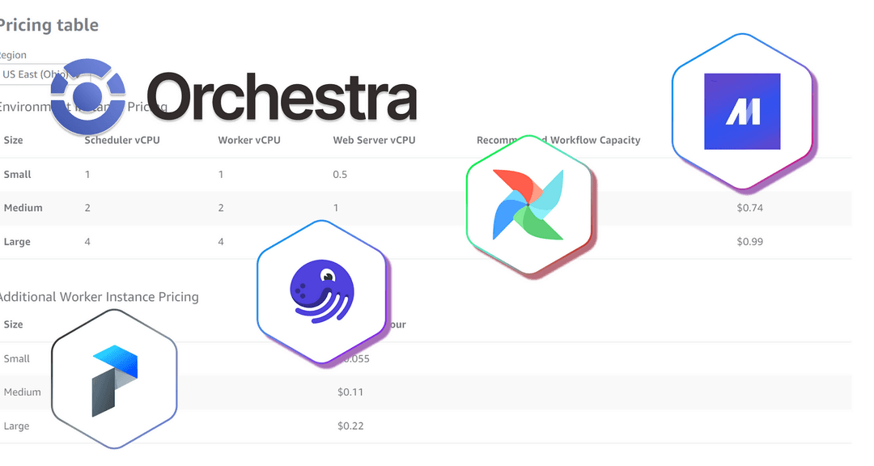Click the Recommended Workflow Capacity column header
This screenshot has height=466, width=874.
558,141
